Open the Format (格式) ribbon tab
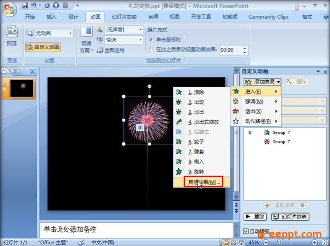 [x=307, y=17]
